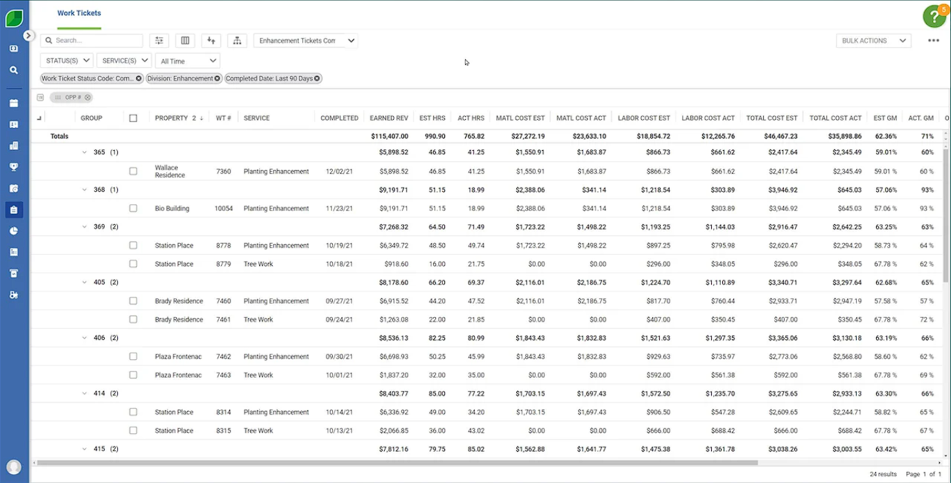The image size is (951, 483).
Task: Open the calendar-clock scheduling sidebar icon
Action: [x=14, y=188]
